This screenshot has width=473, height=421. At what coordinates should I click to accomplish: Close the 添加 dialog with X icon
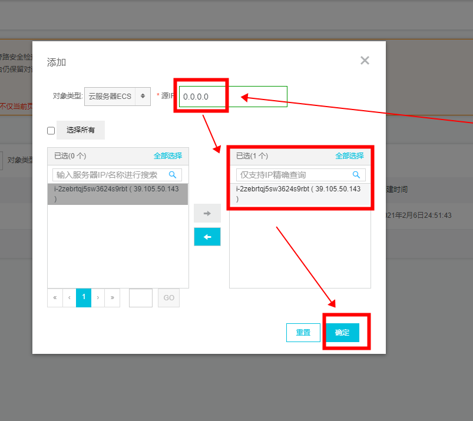tap(365, 61)
